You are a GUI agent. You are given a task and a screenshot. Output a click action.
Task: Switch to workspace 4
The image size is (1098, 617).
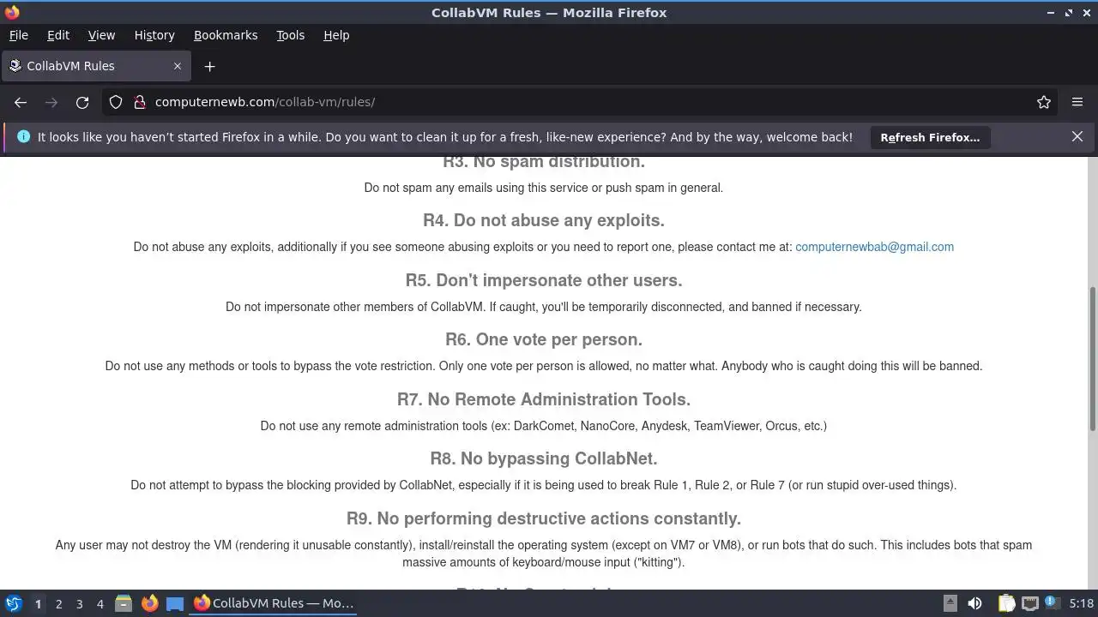pyautogui.click(x=100, y=603)
